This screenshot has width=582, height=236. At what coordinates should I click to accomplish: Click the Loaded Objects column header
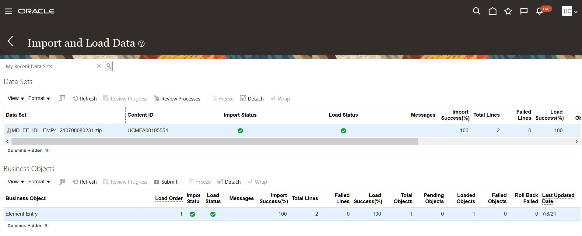coord(466,198)
